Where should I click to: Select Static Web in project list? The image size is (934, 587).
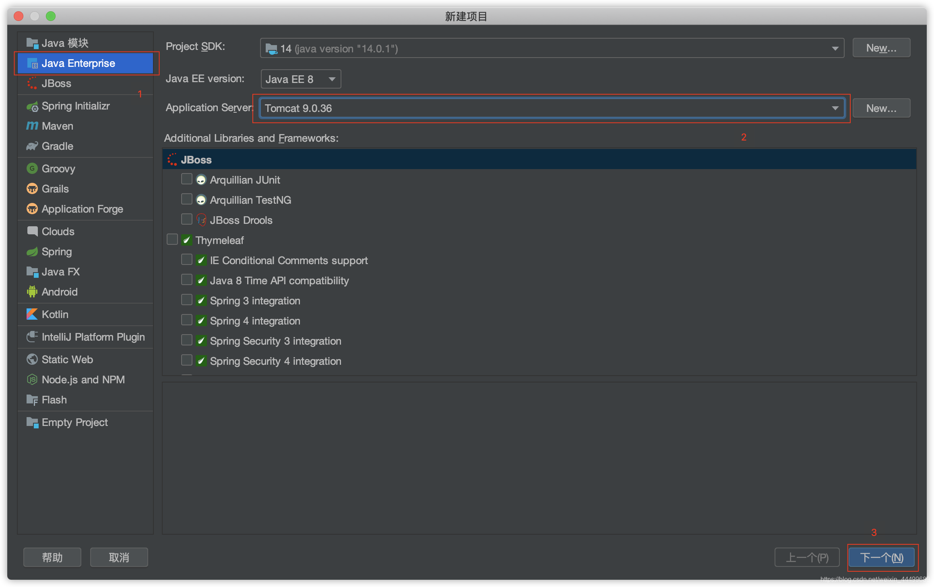86,360
